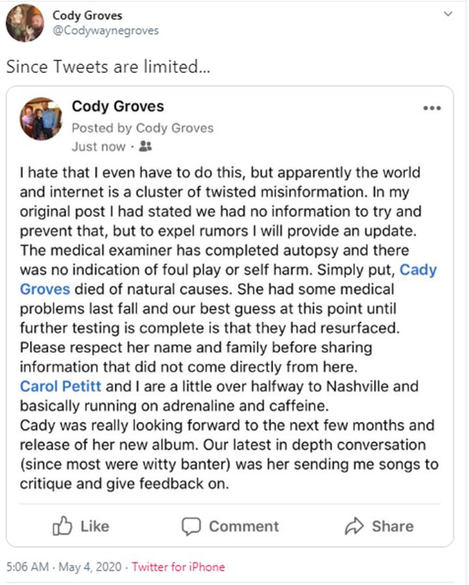Open Cody Groves' profile name on the tweet
This screenshot has height=585, width=469.
(x=87, y=15)
